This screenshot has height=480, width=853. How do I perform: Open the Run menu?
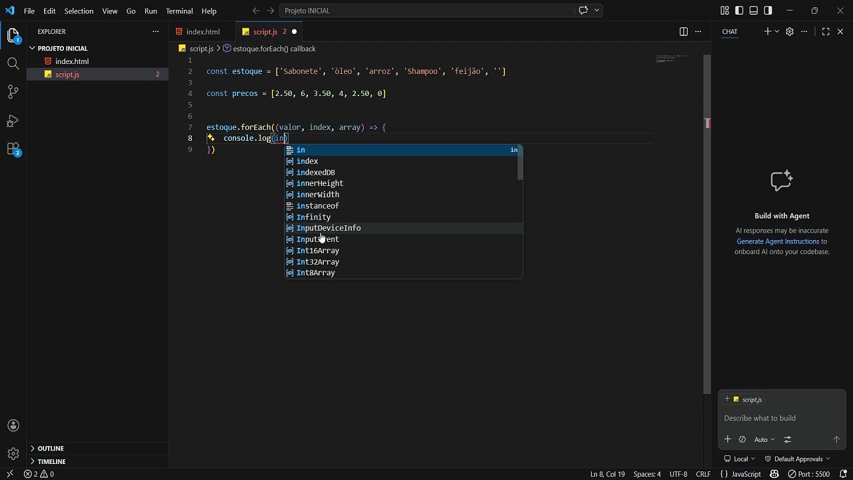click(x=151, y=11)
